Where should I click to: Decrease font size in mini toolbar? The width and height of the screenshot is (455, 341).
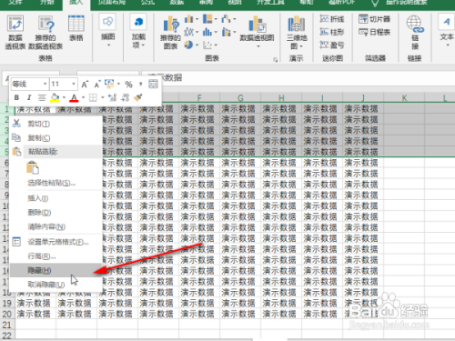(97, 84)
